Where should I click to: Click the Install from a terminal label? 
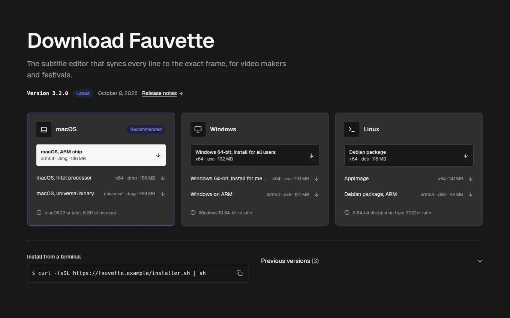(x=54, y=257)
